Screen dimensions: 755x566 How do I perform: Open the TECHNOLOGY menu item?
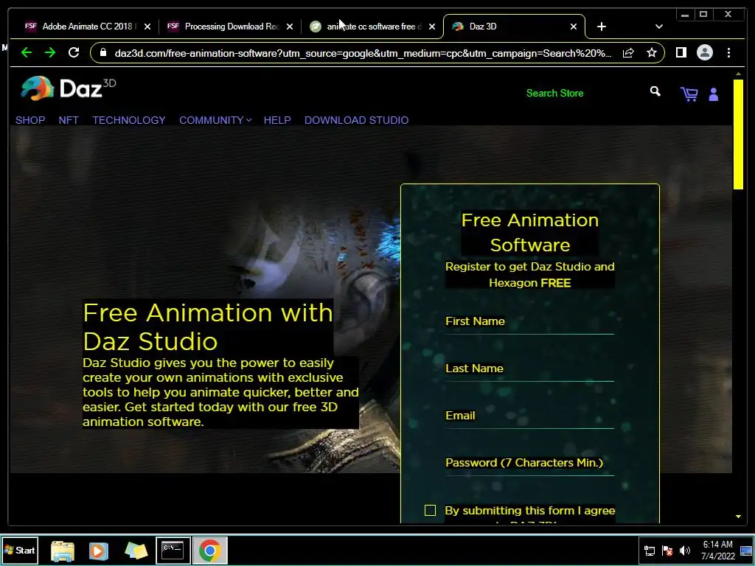[x=129, y=120]
